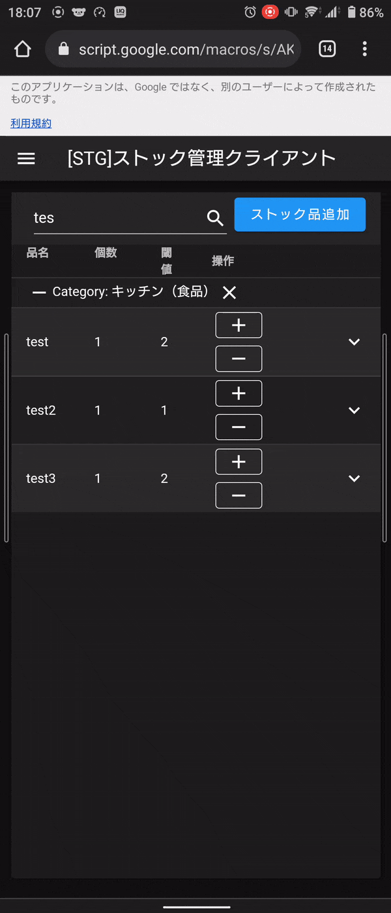This screenshot has height=913, width=391.
Task: Open the browser tab switcher showing 14
Action: tap(327, 49)
